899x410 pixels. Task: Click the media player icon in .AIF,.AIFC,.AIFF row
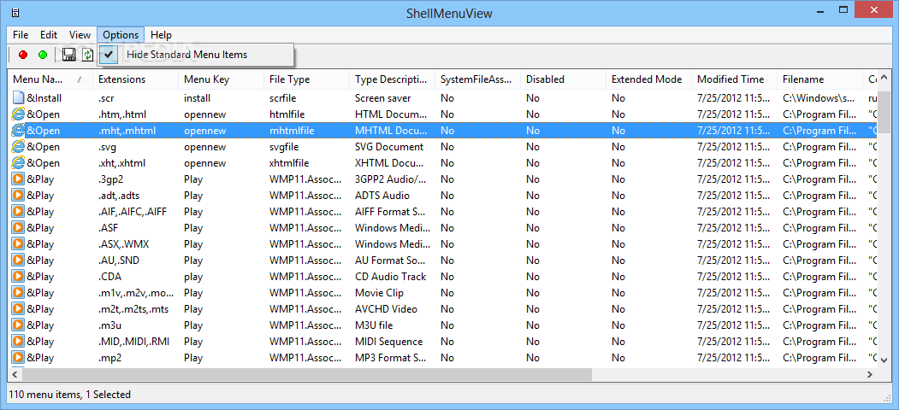tap(18, 212)
